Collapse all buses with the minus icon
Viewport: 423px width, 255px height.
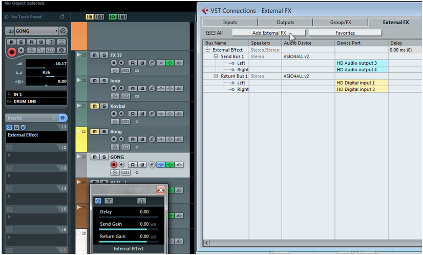click(x=213, y=33)
